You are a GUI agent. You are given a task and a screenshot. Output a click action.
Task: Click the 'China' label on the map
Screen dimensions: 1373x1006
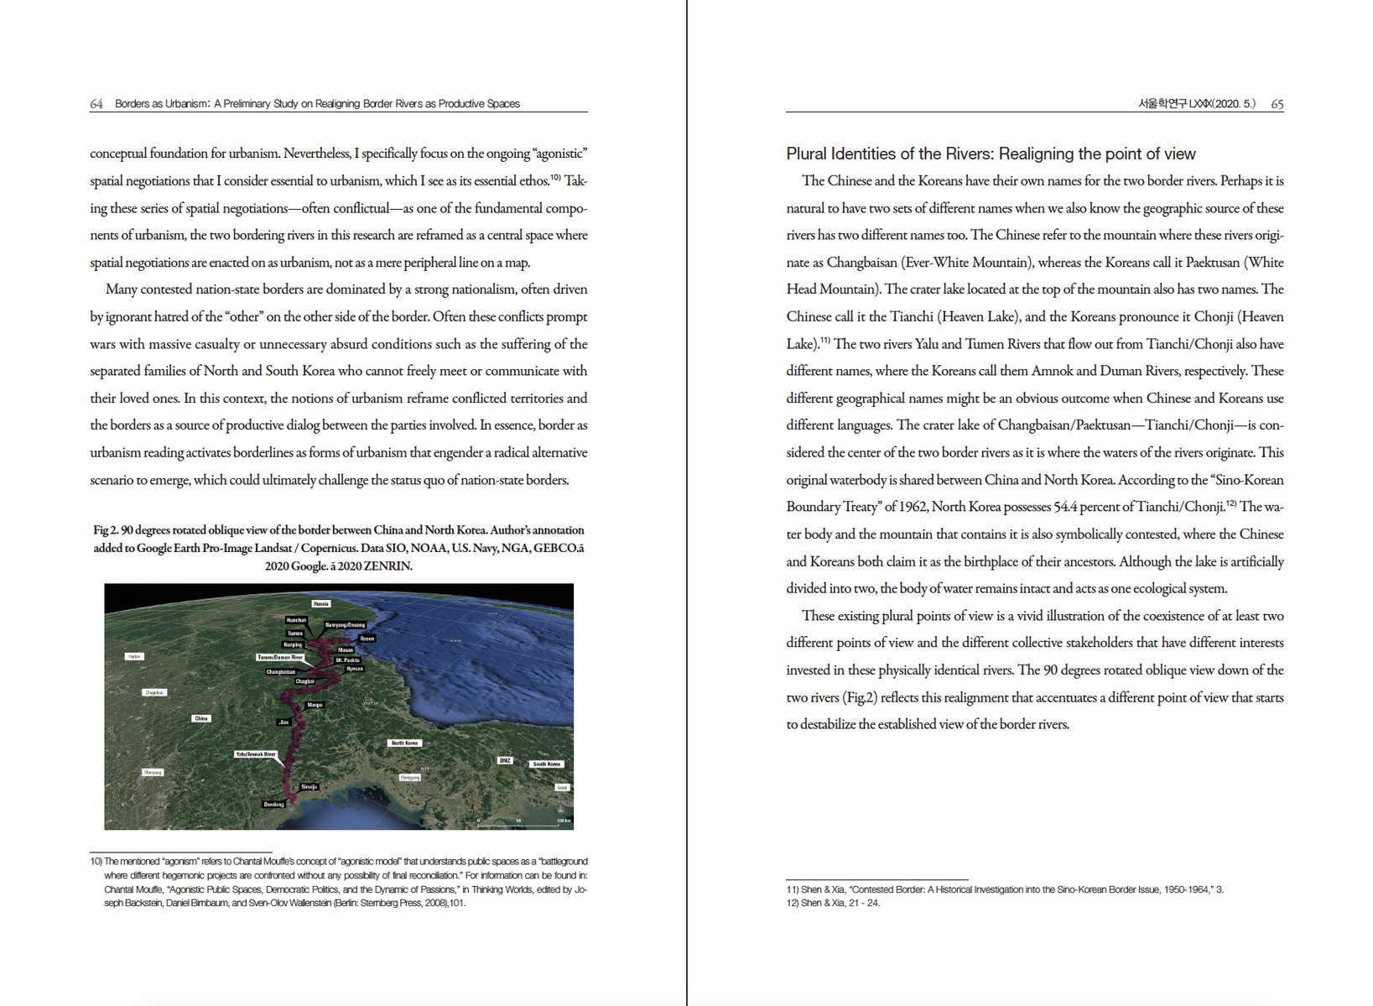coord(201,718)
